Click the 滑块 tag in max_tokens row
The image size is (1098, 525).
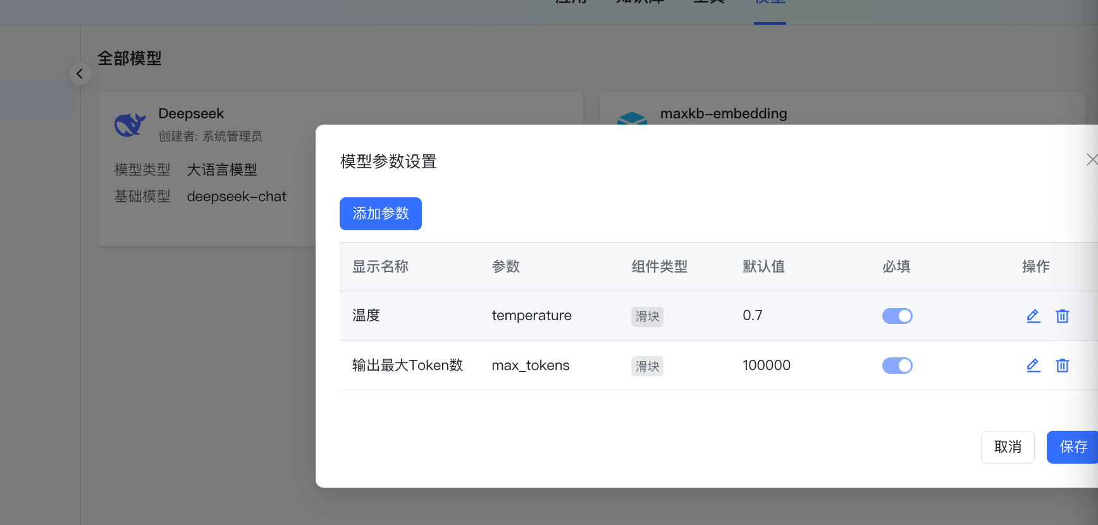647,366
